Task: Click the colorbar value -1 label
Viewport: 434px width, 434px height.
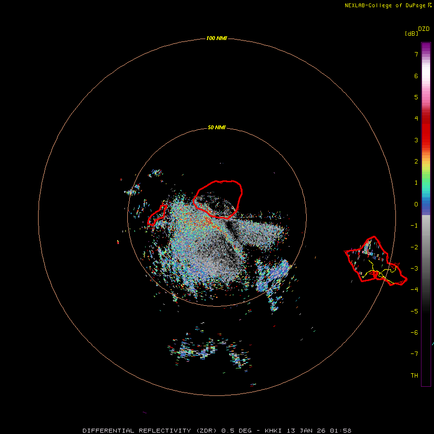Action: [x=414, y=226]
